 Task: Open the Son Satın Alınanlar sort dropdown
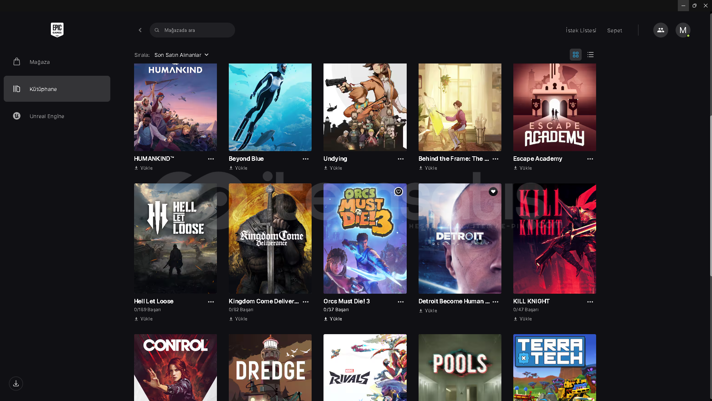click(x=182, y=55)
